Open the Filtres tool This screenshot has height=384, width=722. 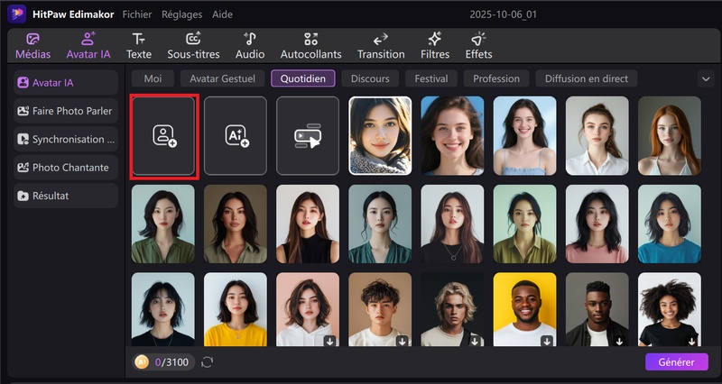434,46
